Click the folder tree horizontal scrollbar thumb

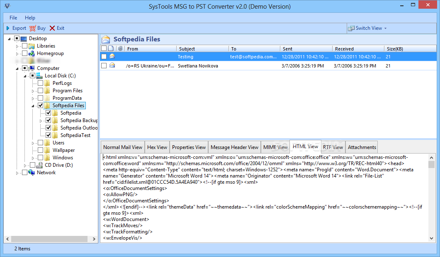(49, 239)
